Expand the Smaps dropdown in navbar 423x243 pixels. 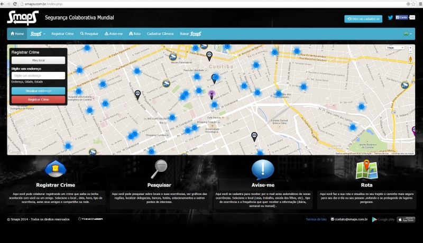pyautogui.click(x=38, y=34)
